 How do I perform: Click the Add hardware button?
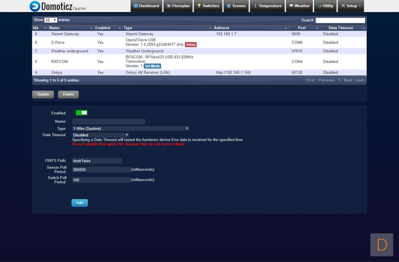coord(79,203)
